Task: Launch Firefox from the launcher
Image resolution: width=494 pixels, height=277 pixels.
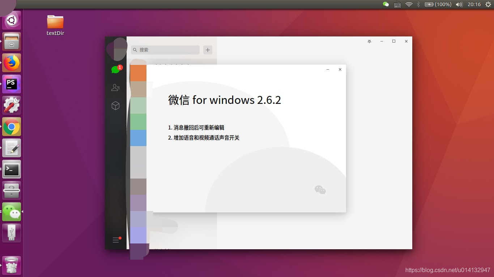Action: [12, 63]
